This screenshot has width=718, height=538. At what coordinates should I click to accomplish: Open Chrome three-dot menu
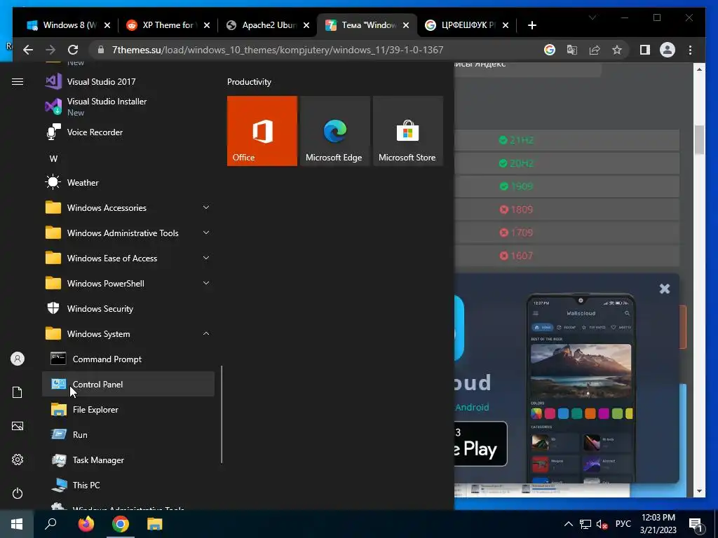[690, 50]
